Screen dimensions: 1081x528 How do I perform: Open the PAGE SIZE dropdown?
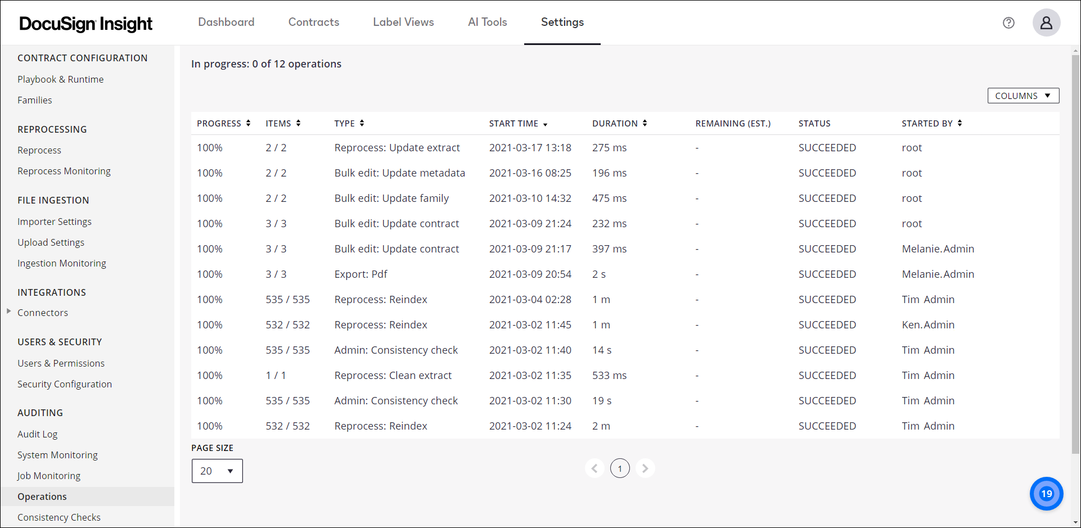[x=217, y=471]
